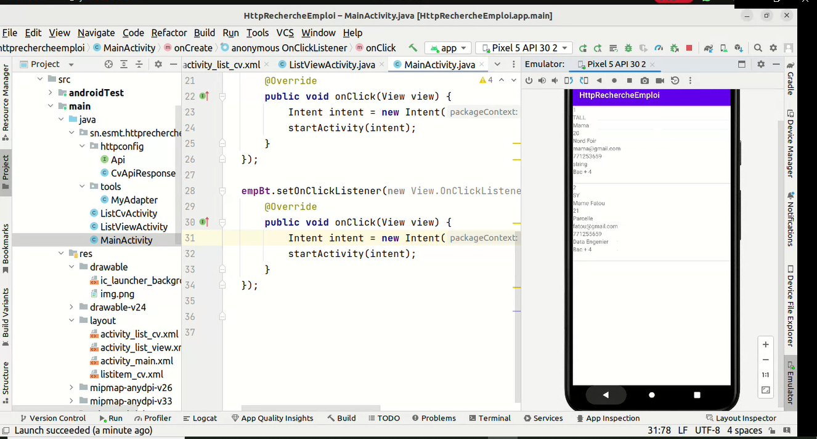817x439 pixels.
Task: Open the Profile app gauge icon
Action: [x=659, y=48]
